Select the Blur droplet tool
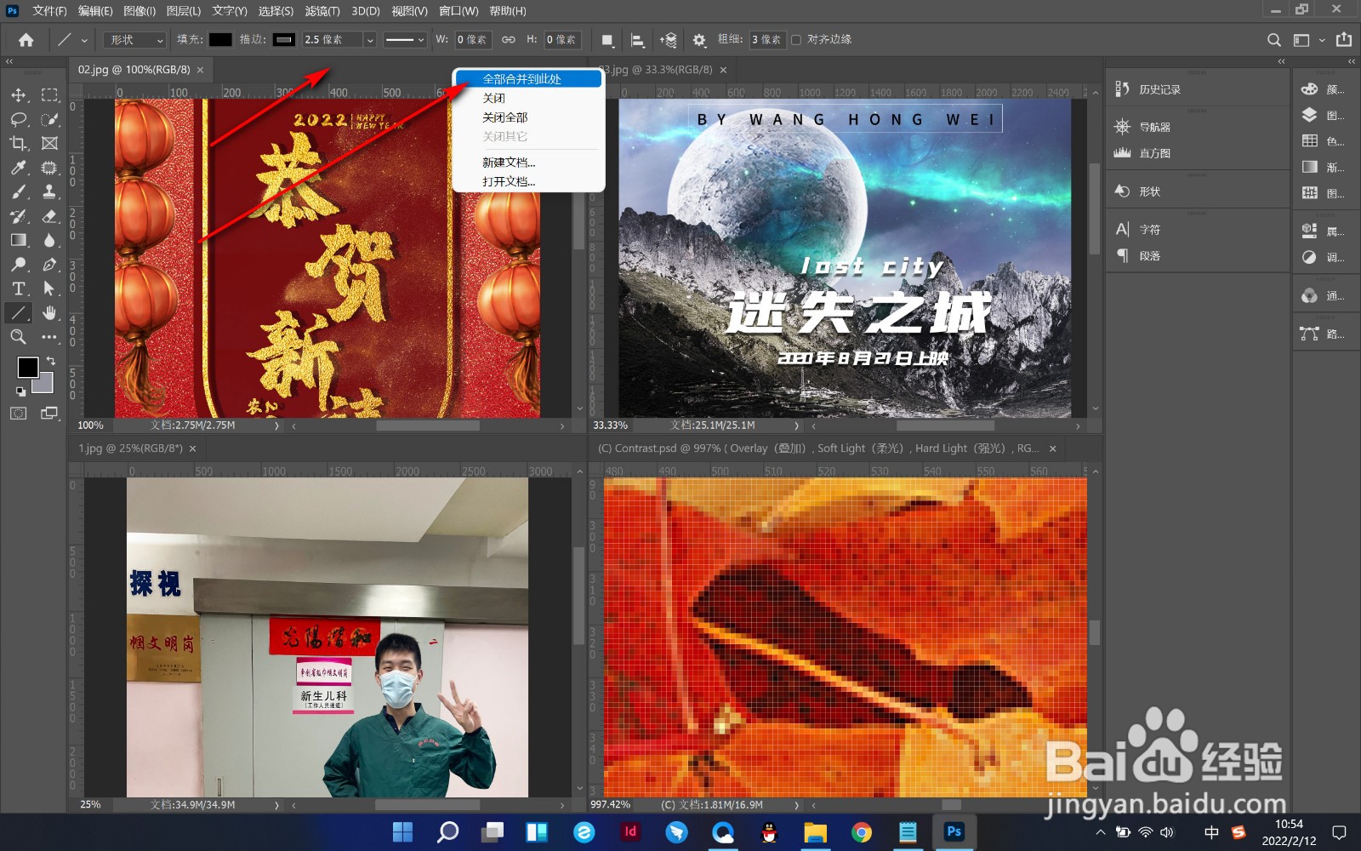Viewport: 1361px width, 851px height. click(50, 240)
